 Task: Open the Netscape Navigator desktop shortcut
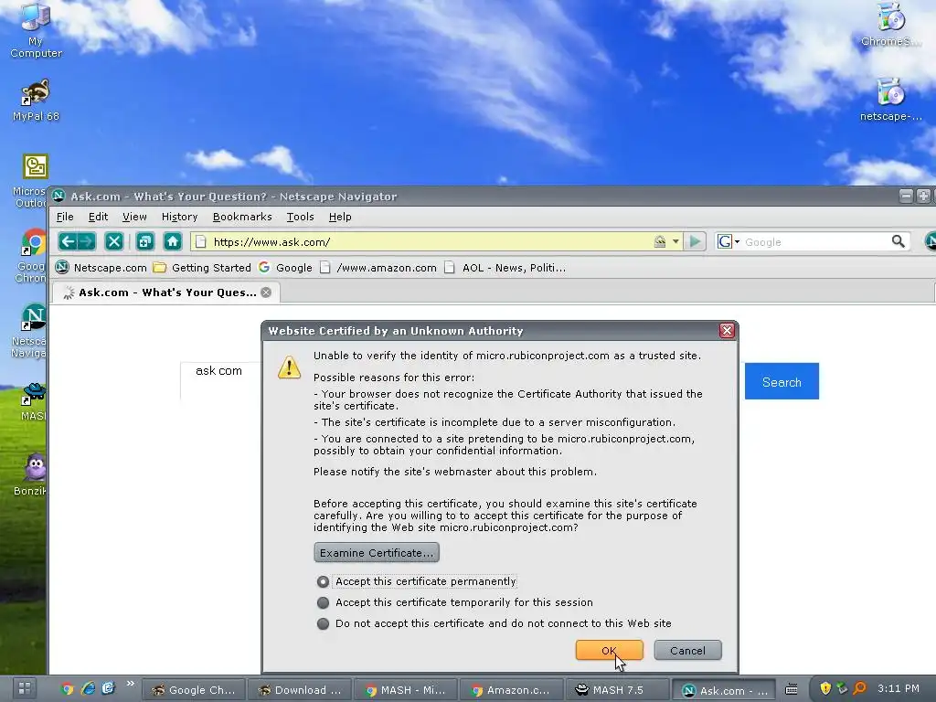tap(32, 331)
